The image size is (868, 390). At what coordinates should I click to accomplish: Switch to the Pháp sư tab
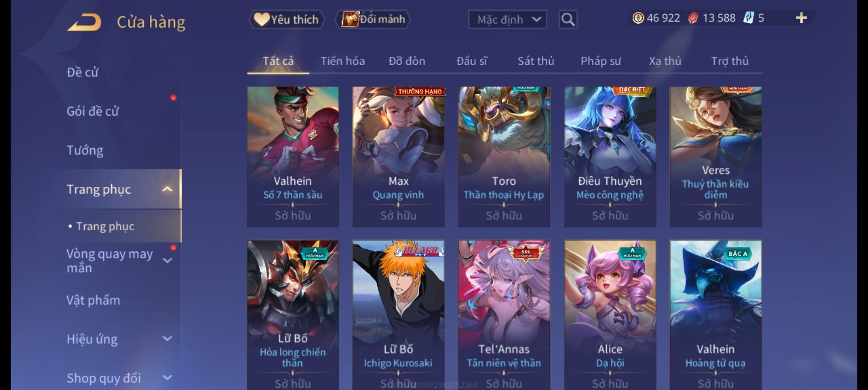click(601, 61)
